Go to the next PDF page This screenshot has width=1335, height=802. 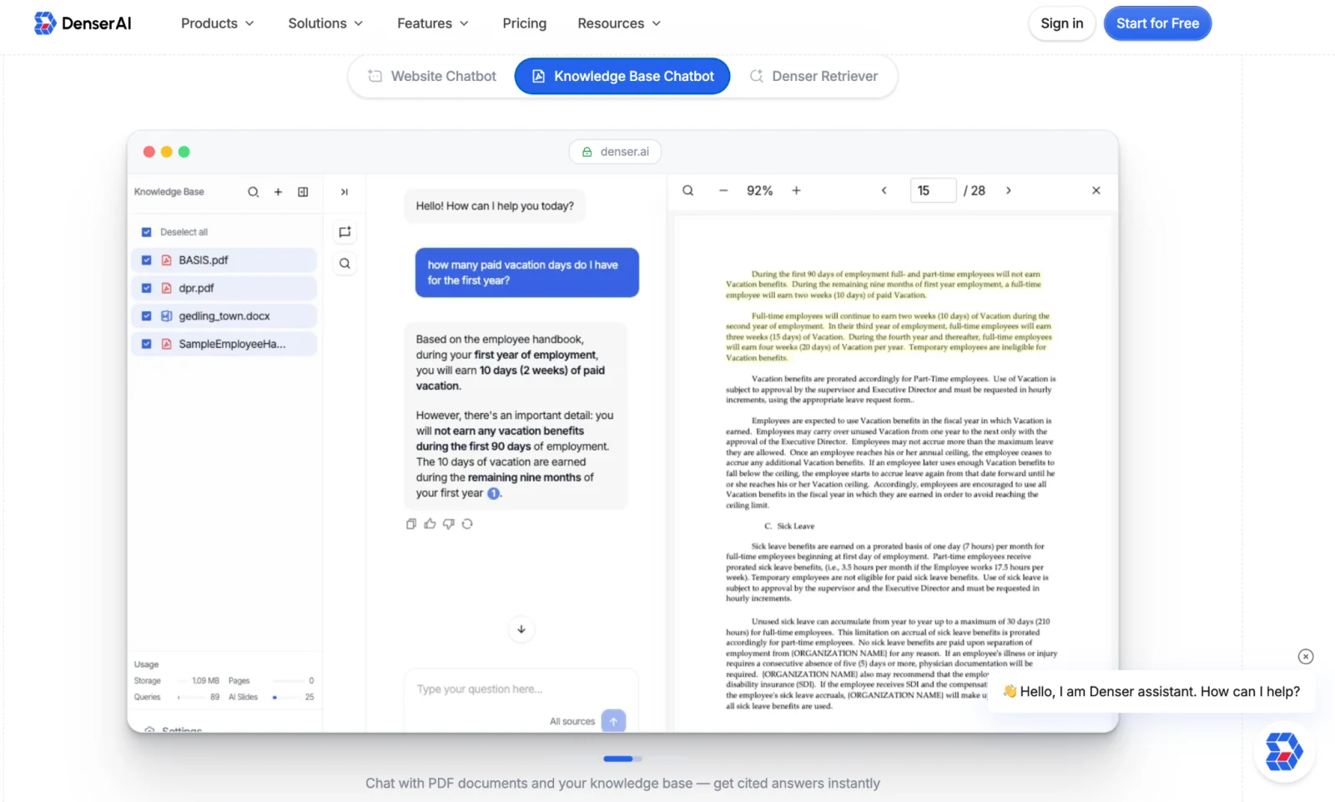pos(1009,191)
